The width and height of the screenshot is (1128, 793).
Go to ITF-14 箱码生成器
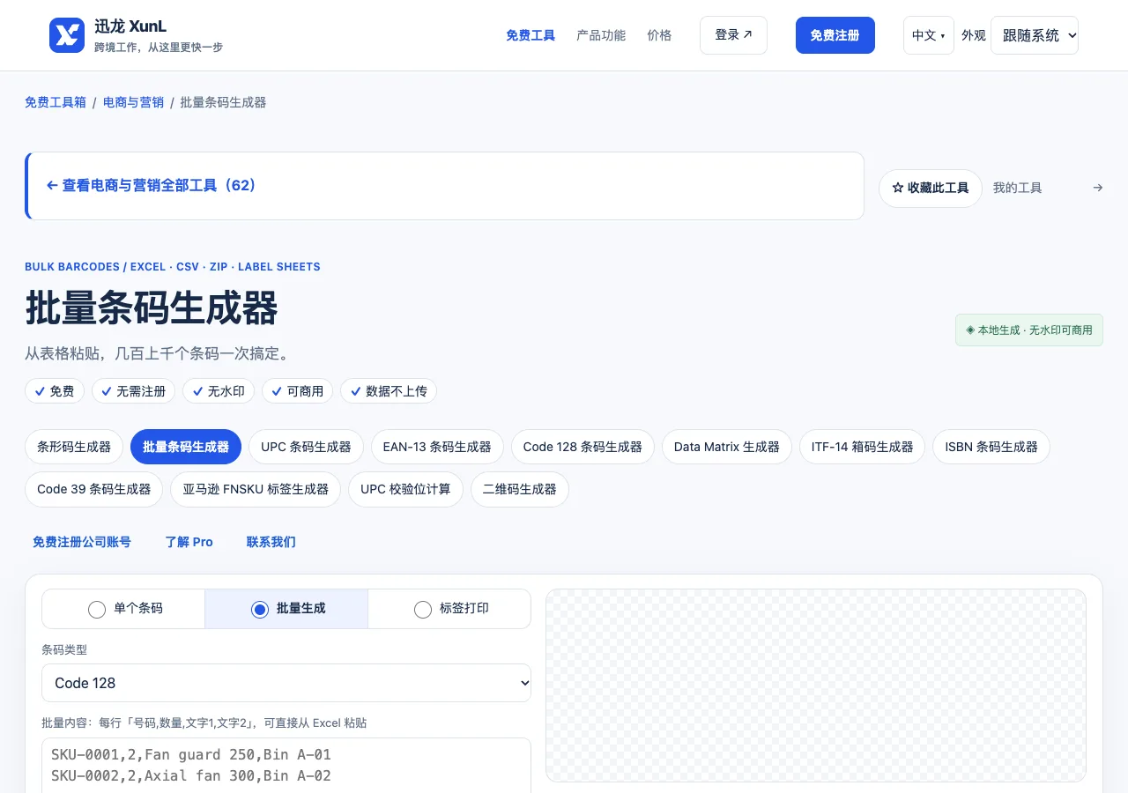[x=863, y=447]
